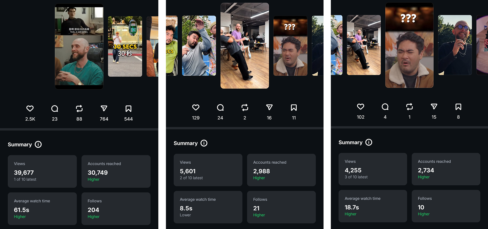Select the ??? thumbnail in the middle panel
Screen dimensions: 488x229
tap(290, 46)
